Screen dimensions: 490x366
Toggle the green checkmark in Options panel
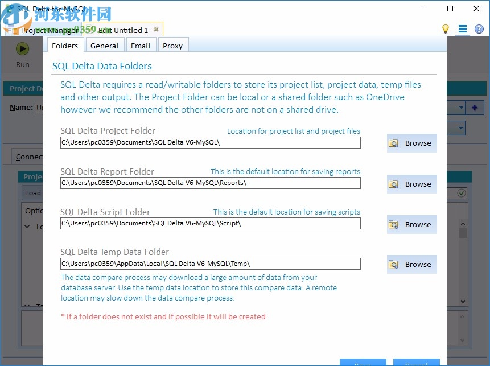coord(462,193)
